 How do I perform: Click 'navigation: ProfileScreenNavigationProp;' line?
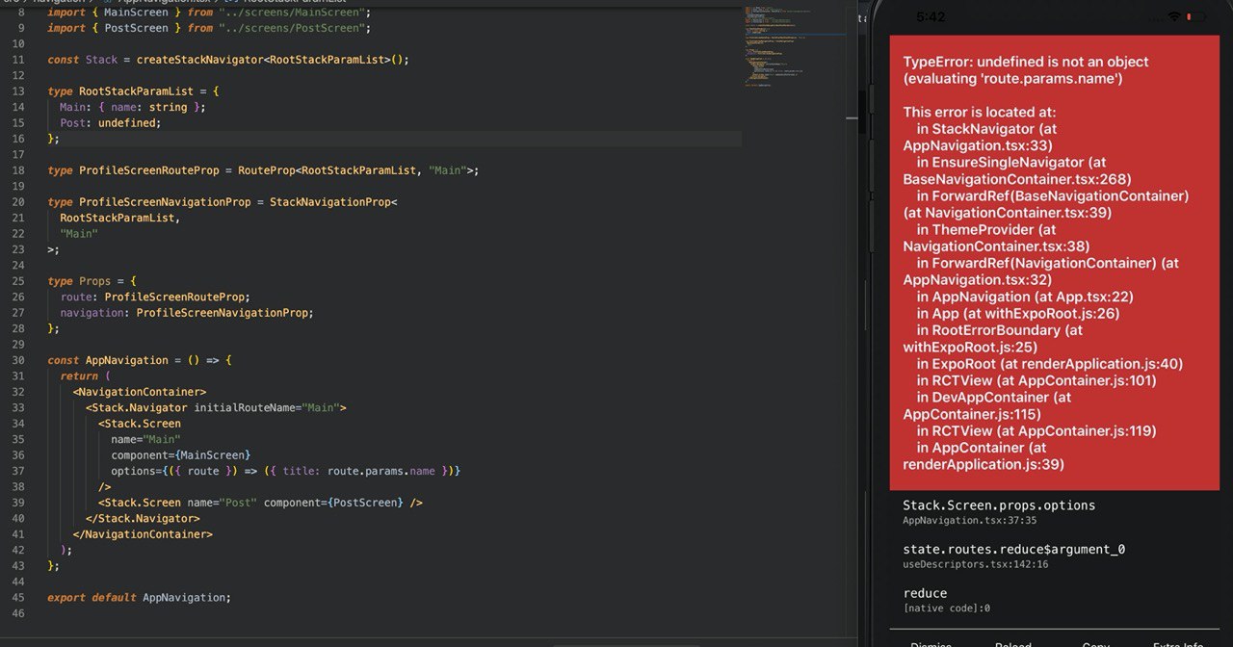click(187, 313)
